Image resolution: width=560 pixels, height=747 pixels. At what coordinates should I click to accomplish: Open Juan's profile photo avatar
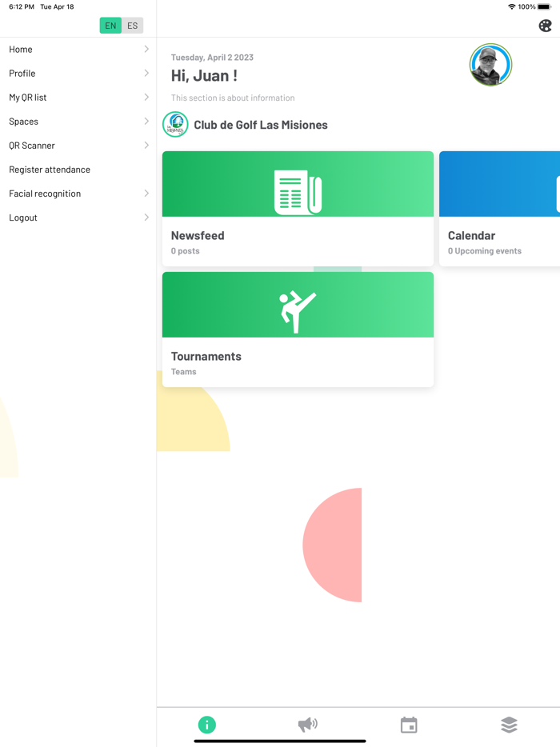(490, 65)
